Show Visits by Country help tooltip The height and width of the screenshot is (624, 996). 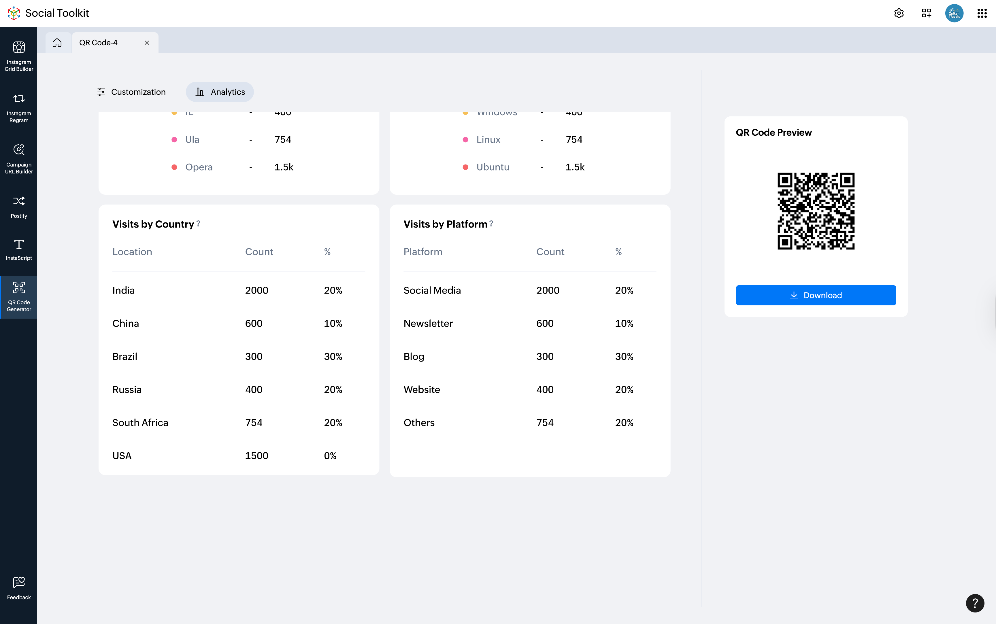(199, 223)
